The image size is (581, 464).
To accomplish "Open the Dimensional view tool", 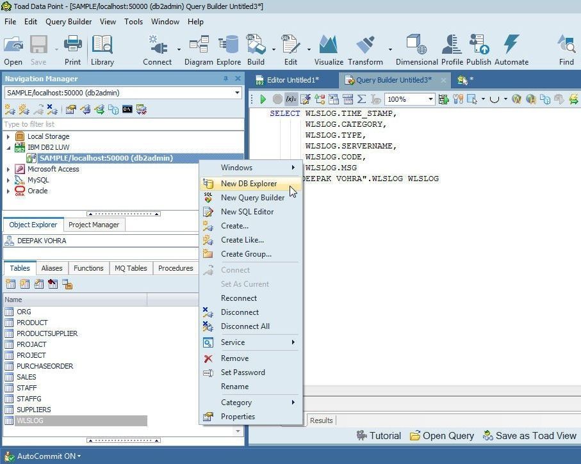I will [417, 50].
